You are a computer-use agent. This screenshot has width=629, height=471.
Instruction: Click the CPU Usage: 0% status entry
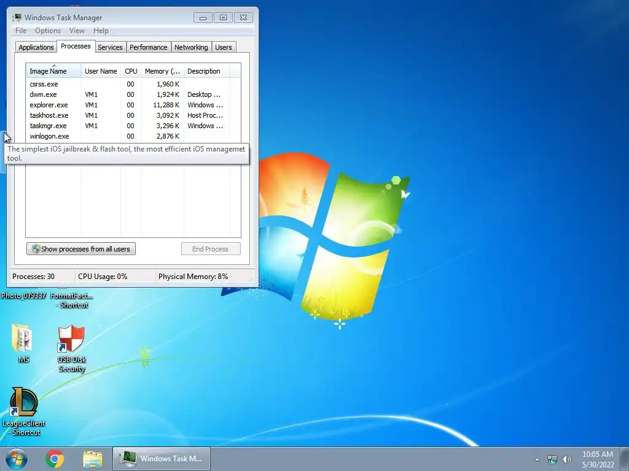103,277
